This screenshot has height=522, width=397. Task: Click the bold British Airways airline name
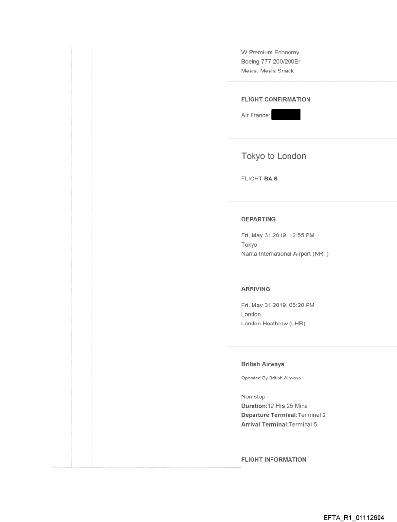pyautogui.click(x=263, y=363)
